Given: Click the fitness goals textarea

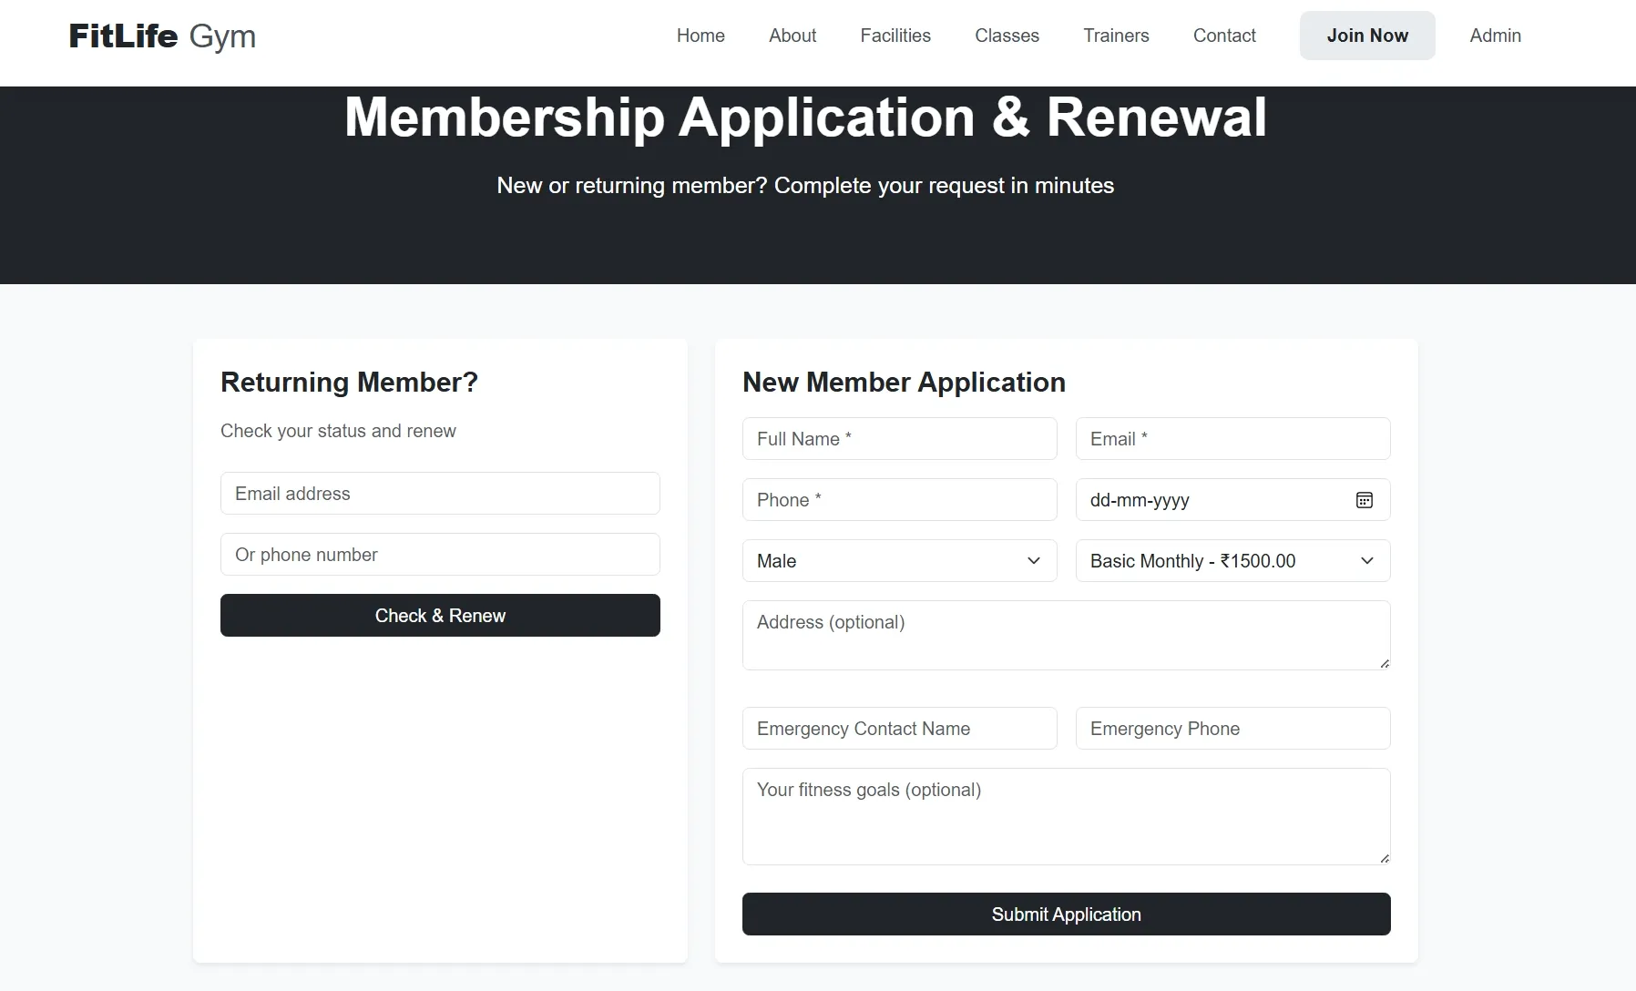Looking at the screenshot, I should pyautogui.click(x=1066, y=815).
